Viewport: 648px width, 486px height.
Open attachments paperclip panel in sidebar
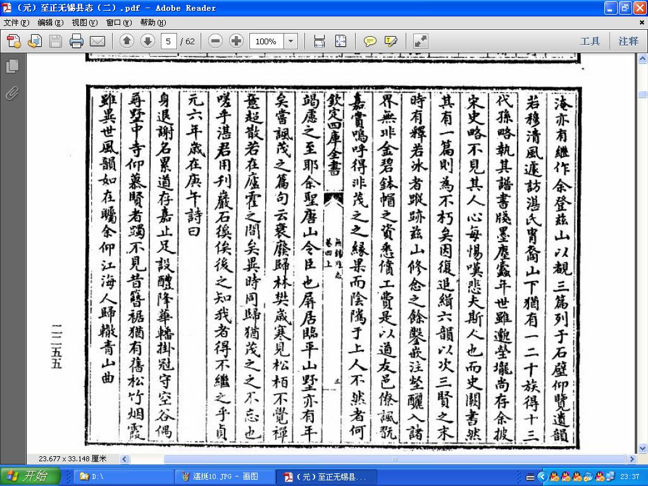(13, 94)
